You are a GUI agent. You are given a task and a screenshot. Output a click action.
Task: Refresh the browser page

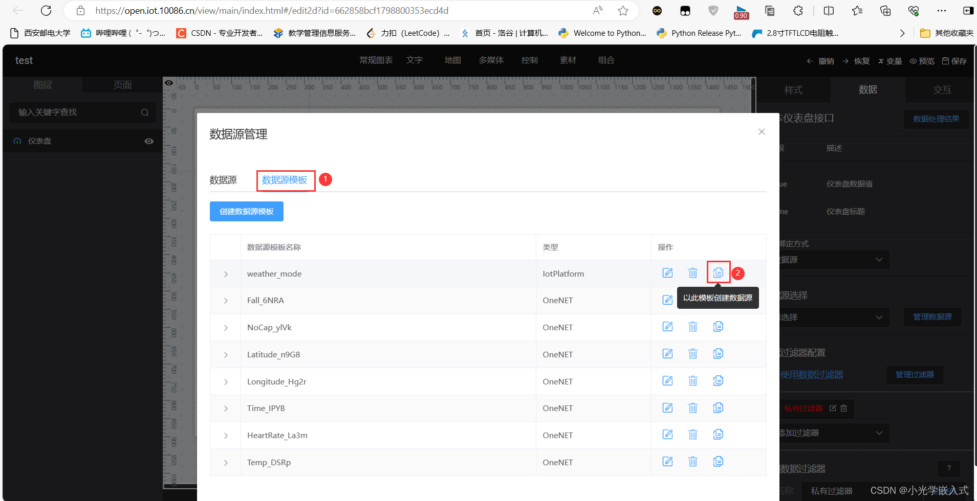click(x=46, y=11)
